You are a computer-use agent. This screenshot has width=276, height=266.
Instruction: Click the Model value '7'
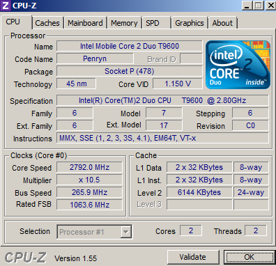164,113
